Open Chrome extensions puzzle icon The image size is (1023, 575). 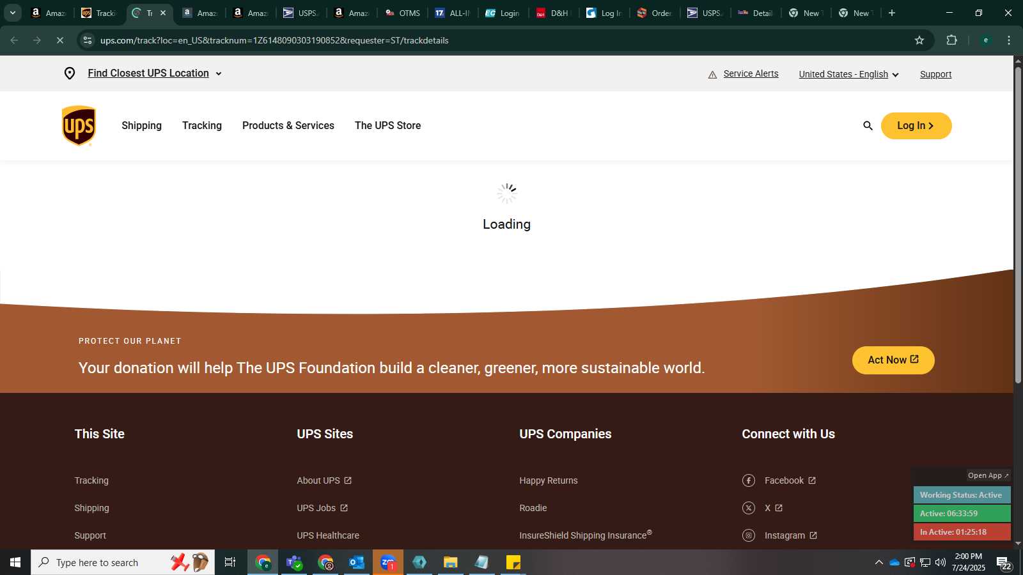(x=951, y=40)
